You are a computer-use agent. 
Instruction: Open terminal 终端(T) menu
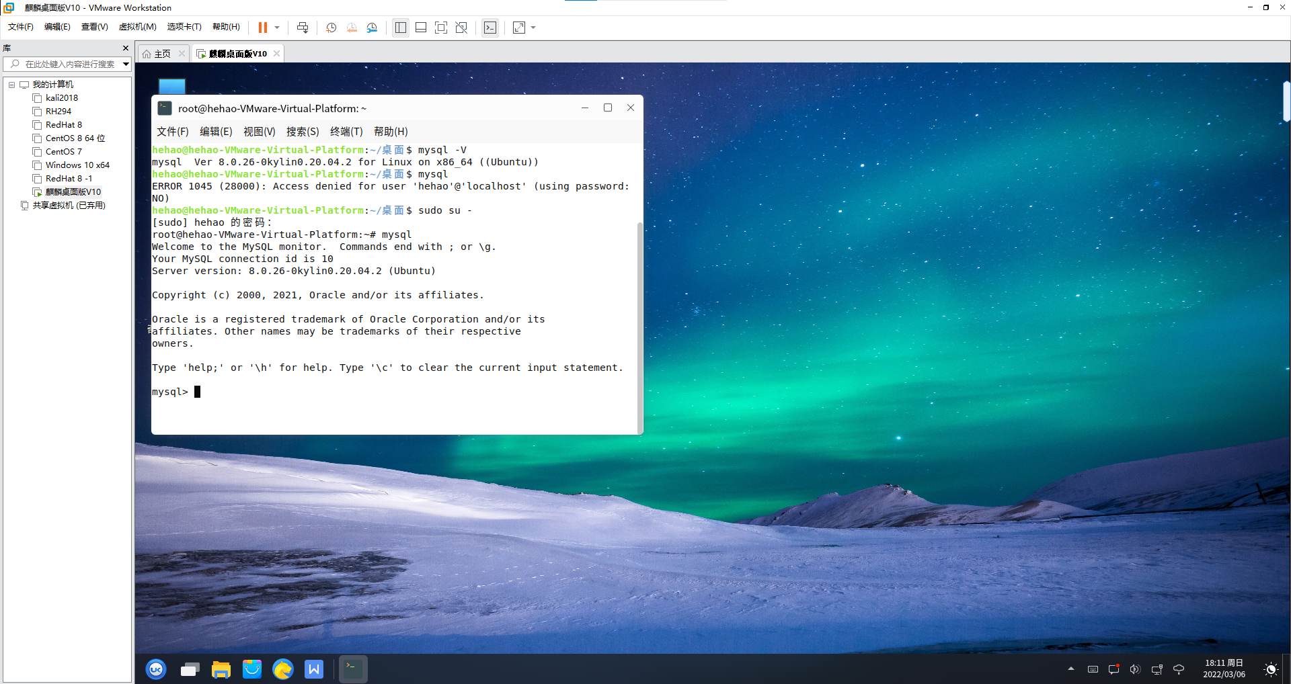346,132
